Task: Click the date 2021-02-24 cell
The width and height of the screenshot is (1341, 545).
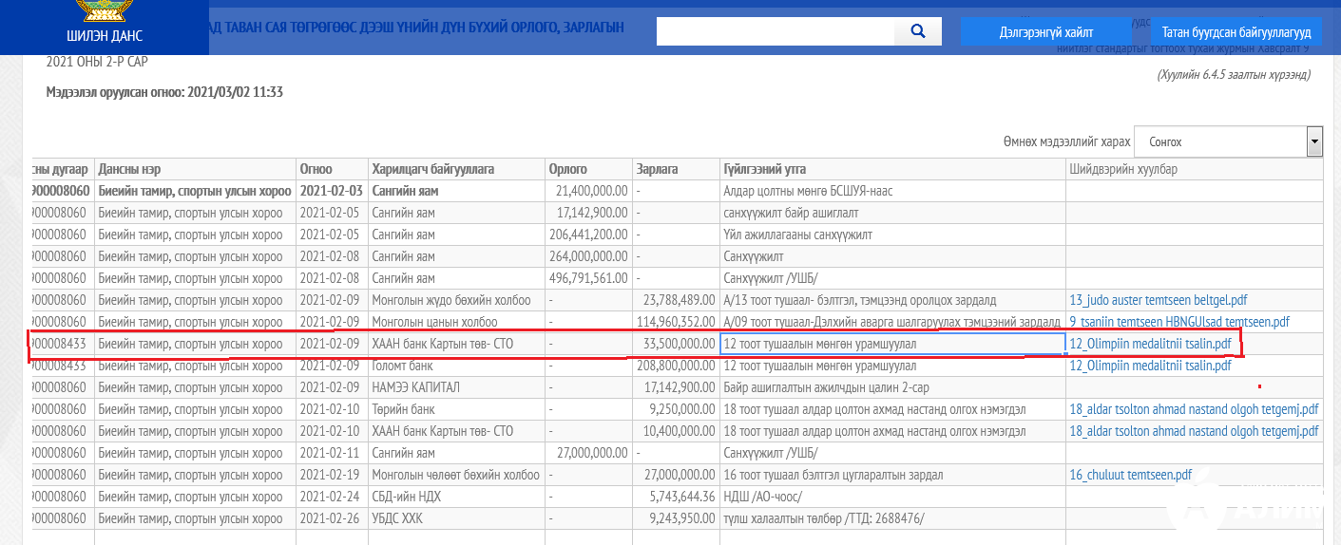Action: 332,497
